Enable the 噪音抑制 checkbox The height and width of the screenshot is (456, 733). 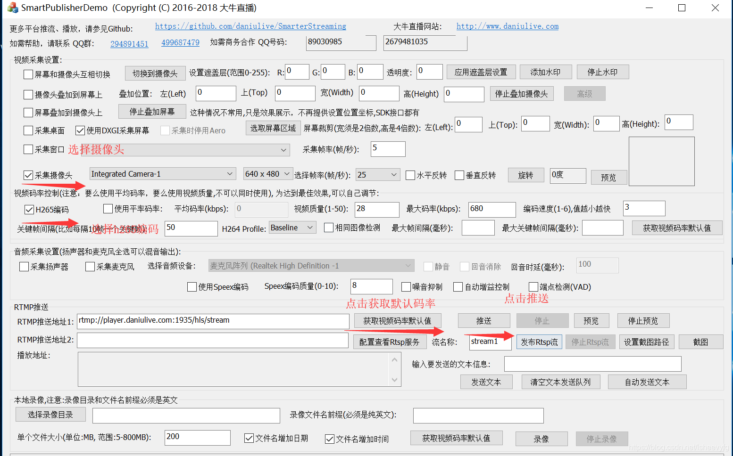click(406, 286)
